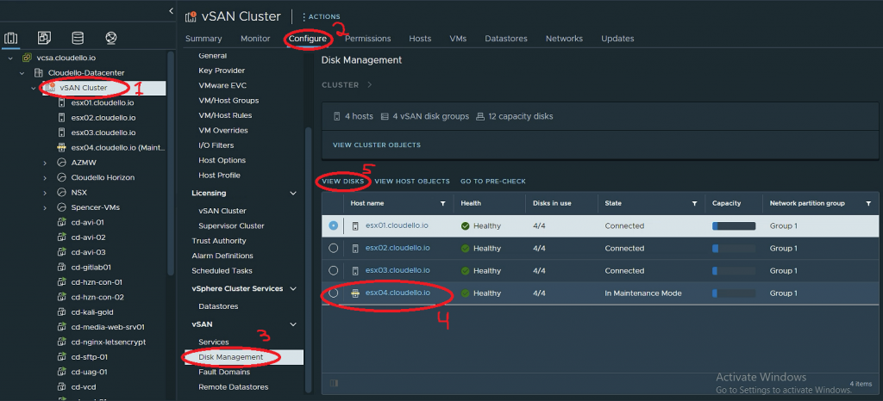Click the configure settings list scrollbar

(x=308, y=258)
